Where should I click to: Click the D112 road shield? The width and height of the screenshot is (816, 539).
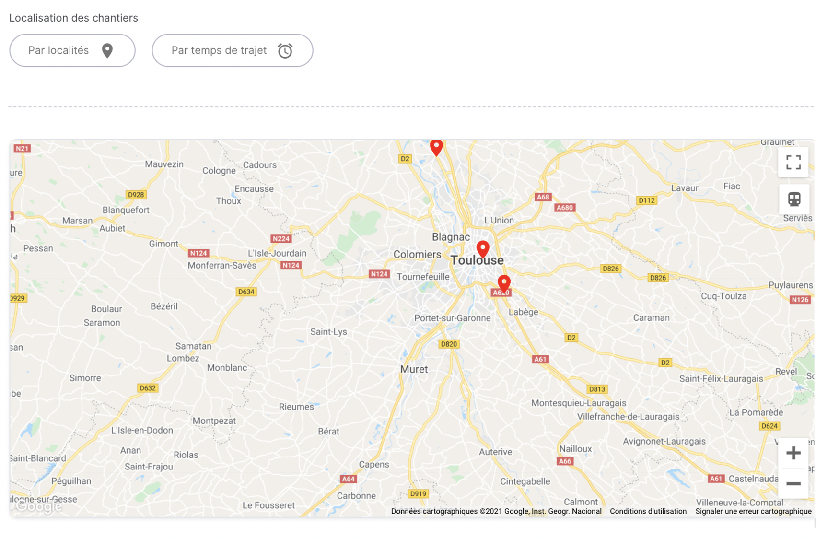coord(646,200)
